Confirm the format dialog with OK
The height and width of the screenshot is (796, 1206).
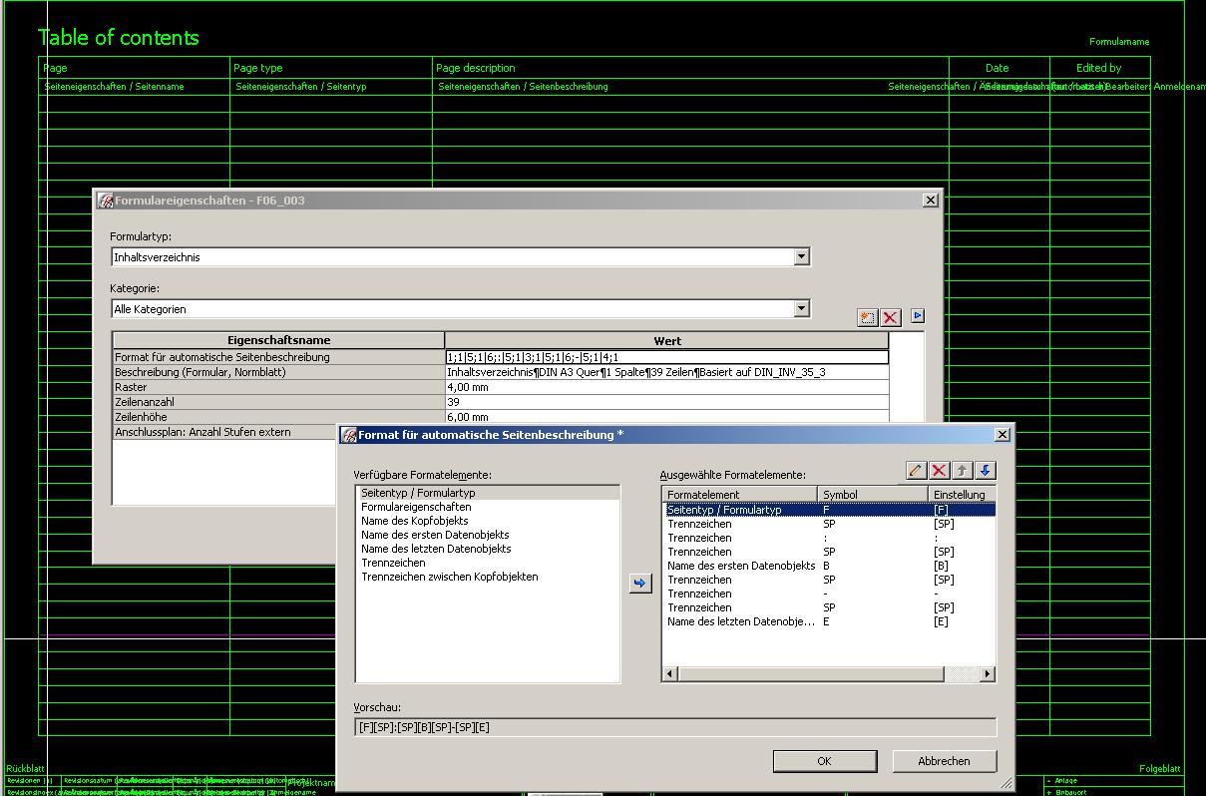(x=824, y=761)
